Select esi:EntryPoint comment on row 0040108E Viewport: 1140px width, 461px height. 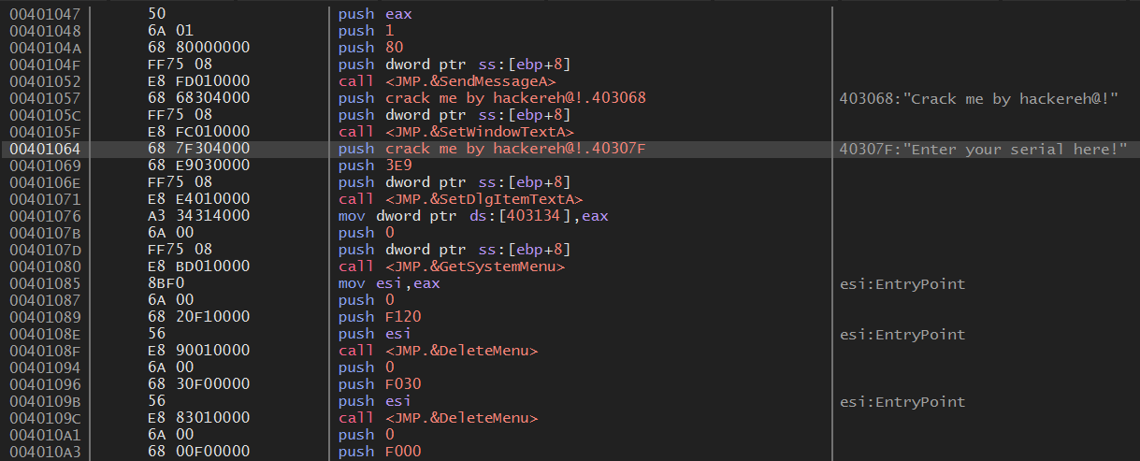click(902, 334)
